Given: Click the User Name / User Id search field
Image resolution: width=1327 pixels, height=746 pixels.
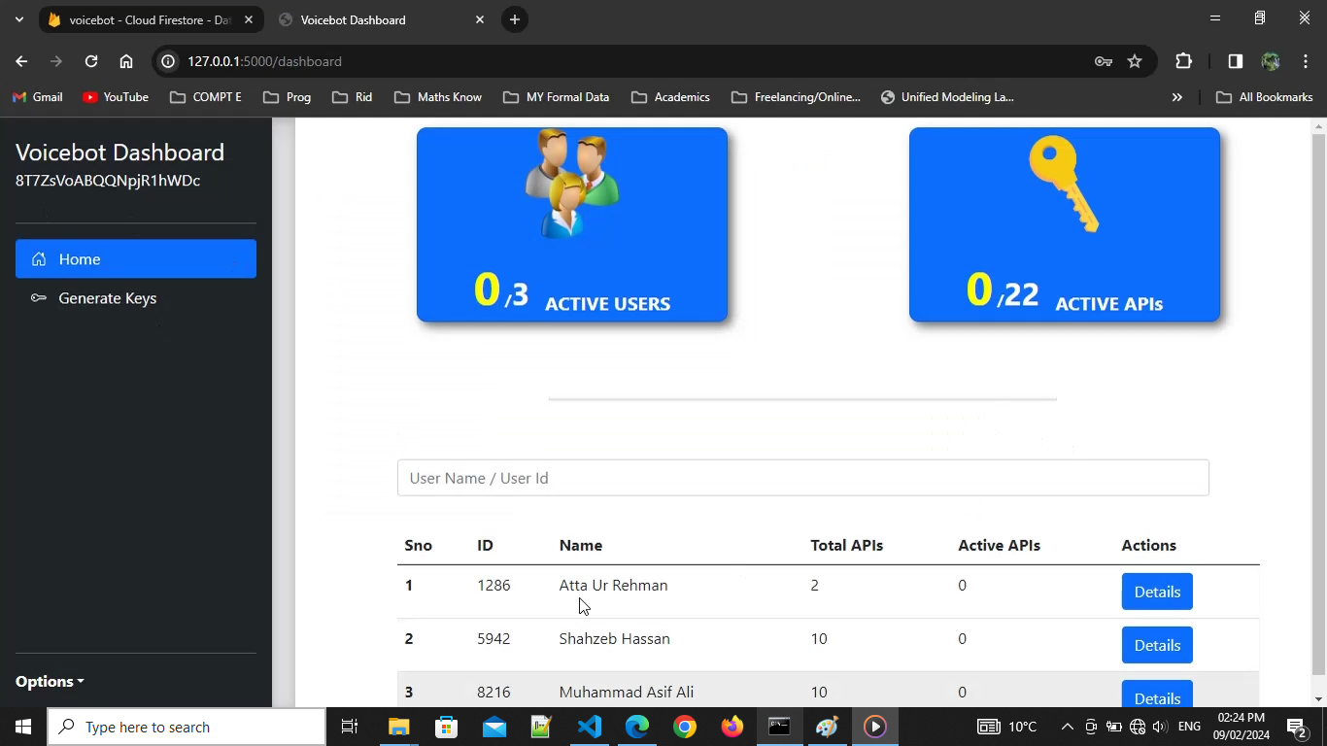Looking at the screenshot, I should pos(802,478).
